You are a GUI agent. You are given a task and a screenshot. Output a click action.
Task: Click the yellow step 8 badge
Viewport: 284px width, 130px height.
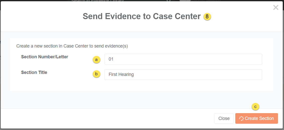coord(207,17)
